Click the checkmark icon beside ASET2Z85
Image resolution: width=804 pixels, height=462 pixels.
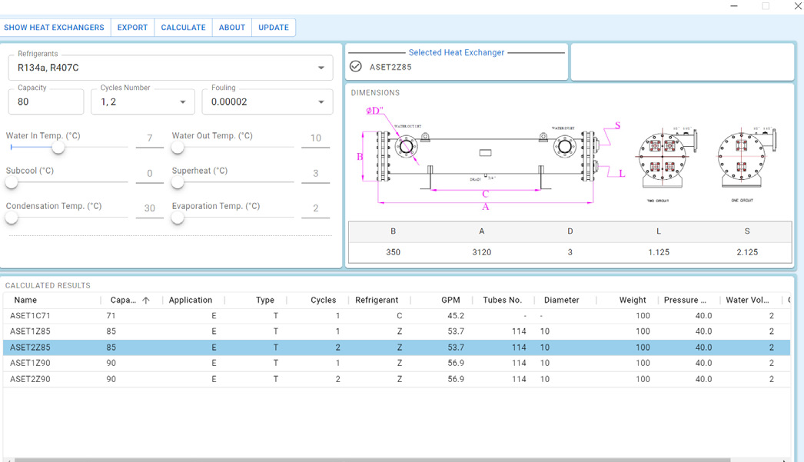355,67
